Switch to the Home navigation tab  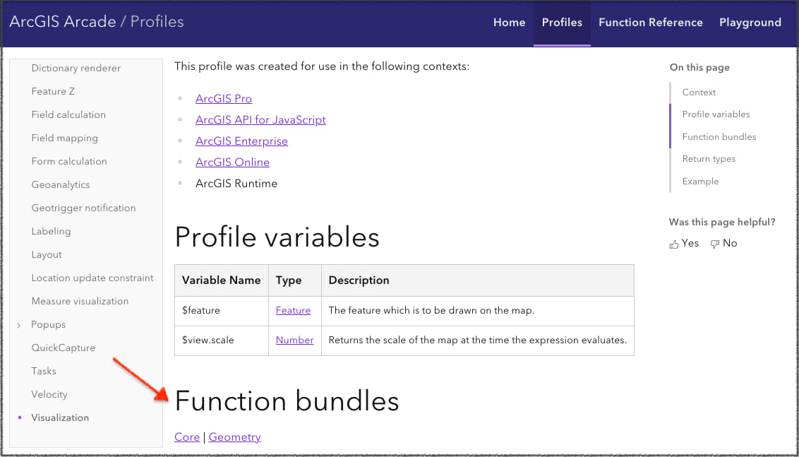click(x=509, y=22)
